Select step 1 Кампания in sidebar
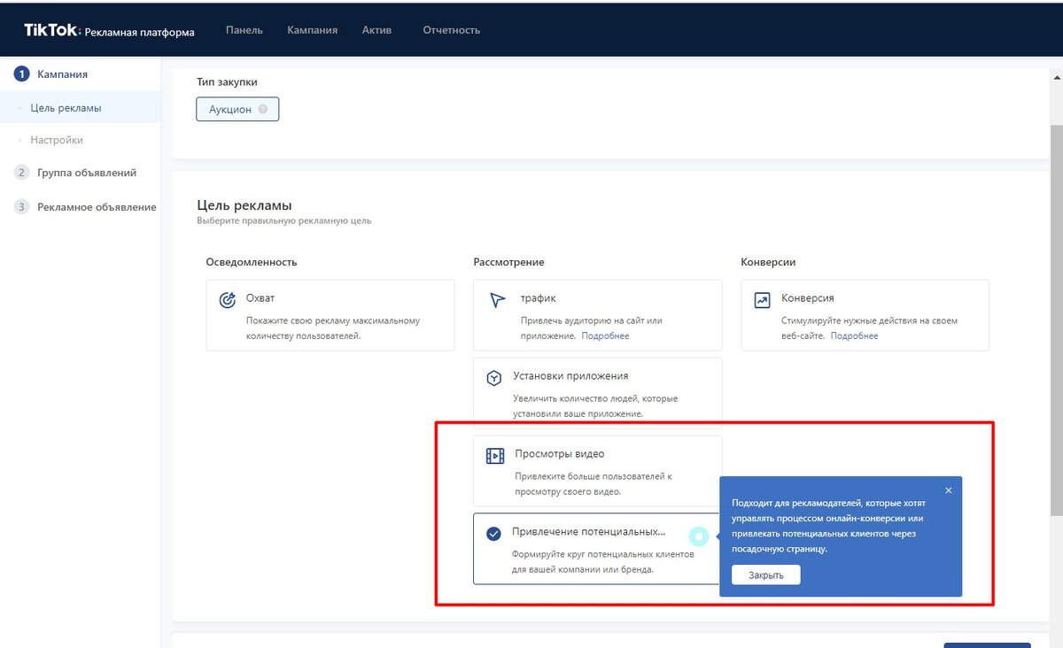This screenshot has height=648, width=1063. click(51, 74)
